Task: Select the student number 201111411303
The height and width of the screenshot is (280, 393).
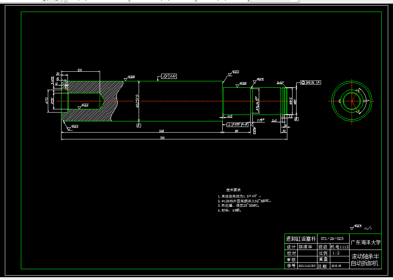Action: 307,266
